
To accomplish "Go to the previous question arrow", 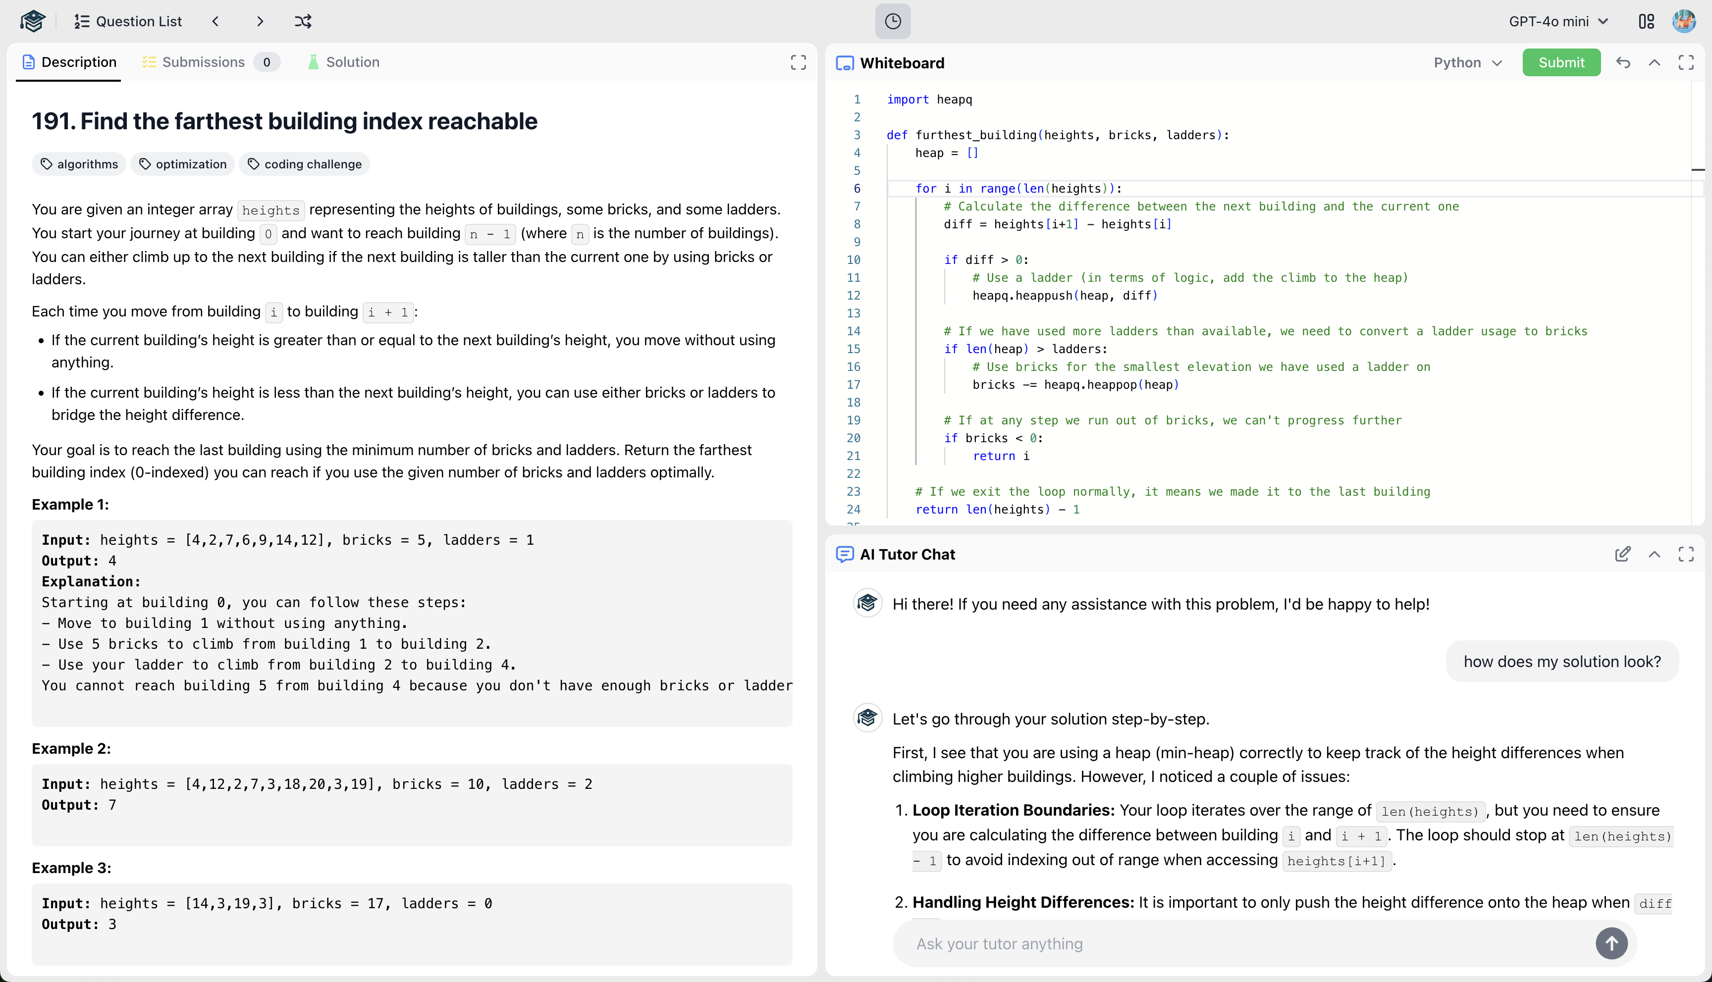I will point(216,22).
